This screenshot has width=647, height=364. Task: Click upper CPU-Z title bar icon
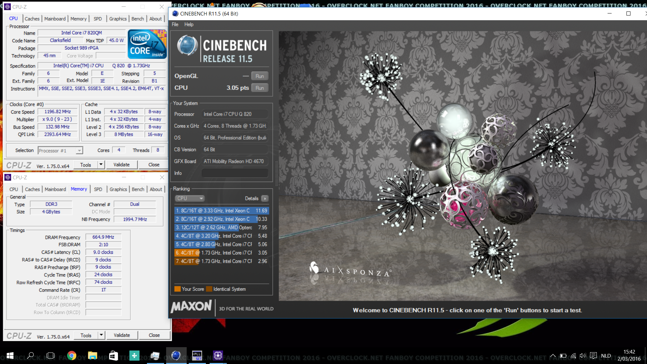(7, 7)
